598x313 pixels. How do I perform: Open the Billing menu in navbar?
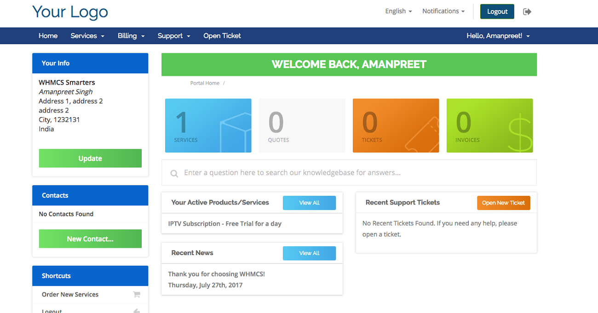(x=131, y=36)
